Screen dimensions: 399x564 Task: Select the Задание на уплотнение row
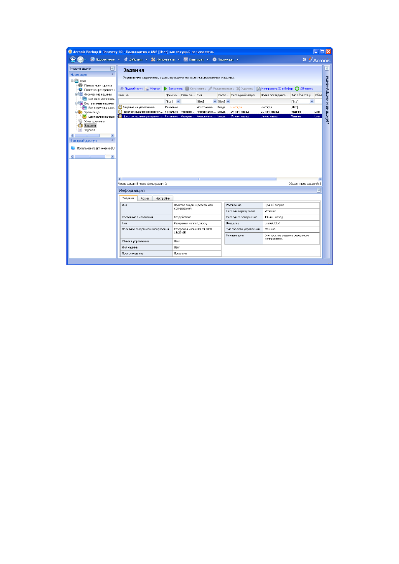pos(220,107)
